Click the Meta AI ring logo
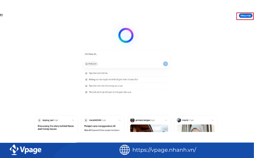The width and height of the screenshot is (254, 158). 126,35
